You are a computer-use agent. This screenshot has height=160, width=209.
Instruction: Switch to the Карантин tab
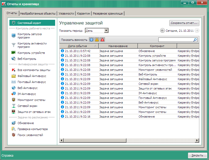click(84, 14)
